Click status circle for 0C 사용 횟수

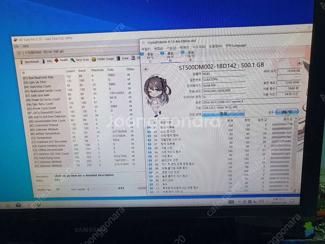click(150, 156)
